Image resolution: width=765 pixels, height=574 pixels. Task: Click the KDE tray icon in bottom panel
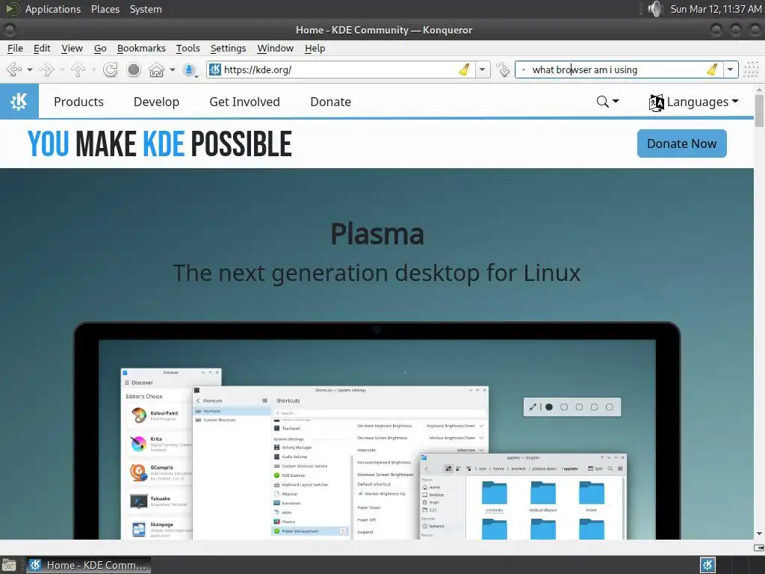coord(707,565)
